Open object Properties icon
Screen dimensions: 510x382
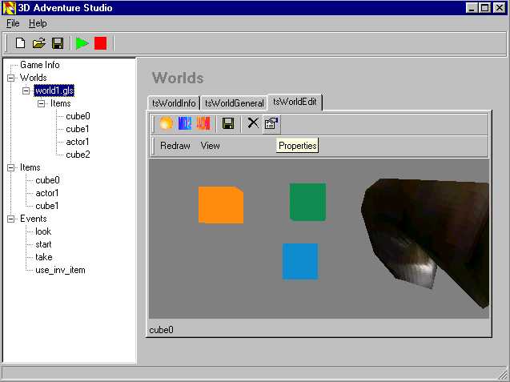click(x=271, y=123)
